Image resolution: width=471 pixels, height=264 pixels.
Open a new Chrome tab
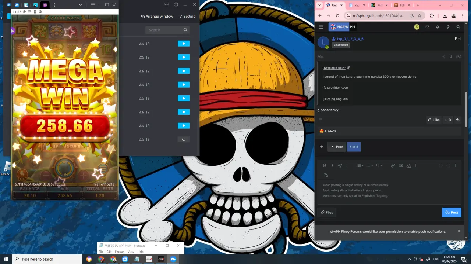418,5
